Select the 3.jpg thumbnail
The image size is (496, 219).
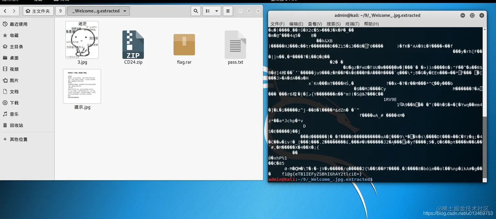pos(82,40)
